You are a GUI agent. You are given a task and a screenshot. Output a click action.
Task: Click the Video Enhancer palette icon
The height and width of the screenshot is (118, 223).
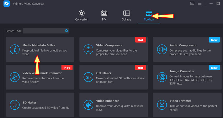point(88,105)
